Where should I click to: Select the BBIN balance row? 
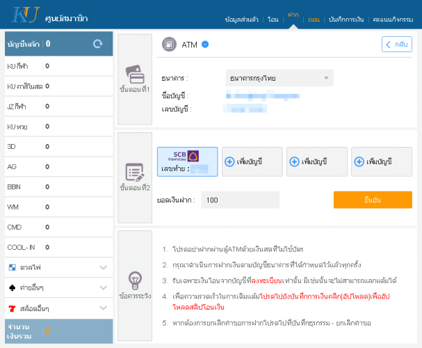pos(58,187)
